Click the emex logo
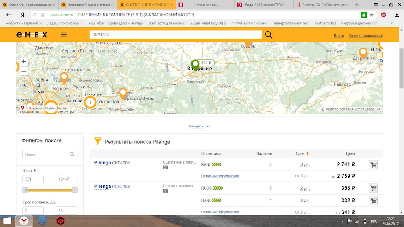 32,34
